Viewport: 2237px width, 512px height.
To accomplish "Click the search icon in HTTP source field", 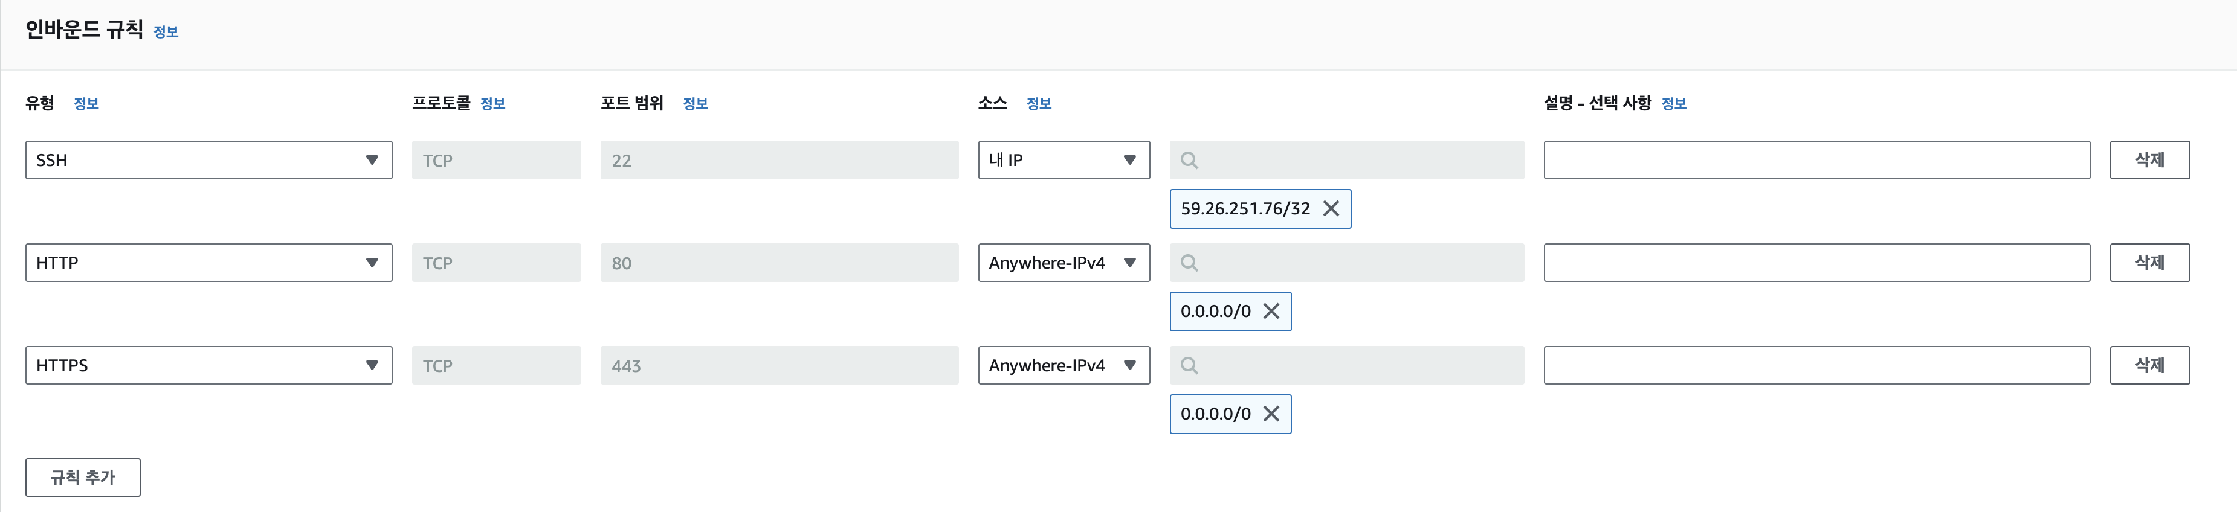I will pos(1189,263).
